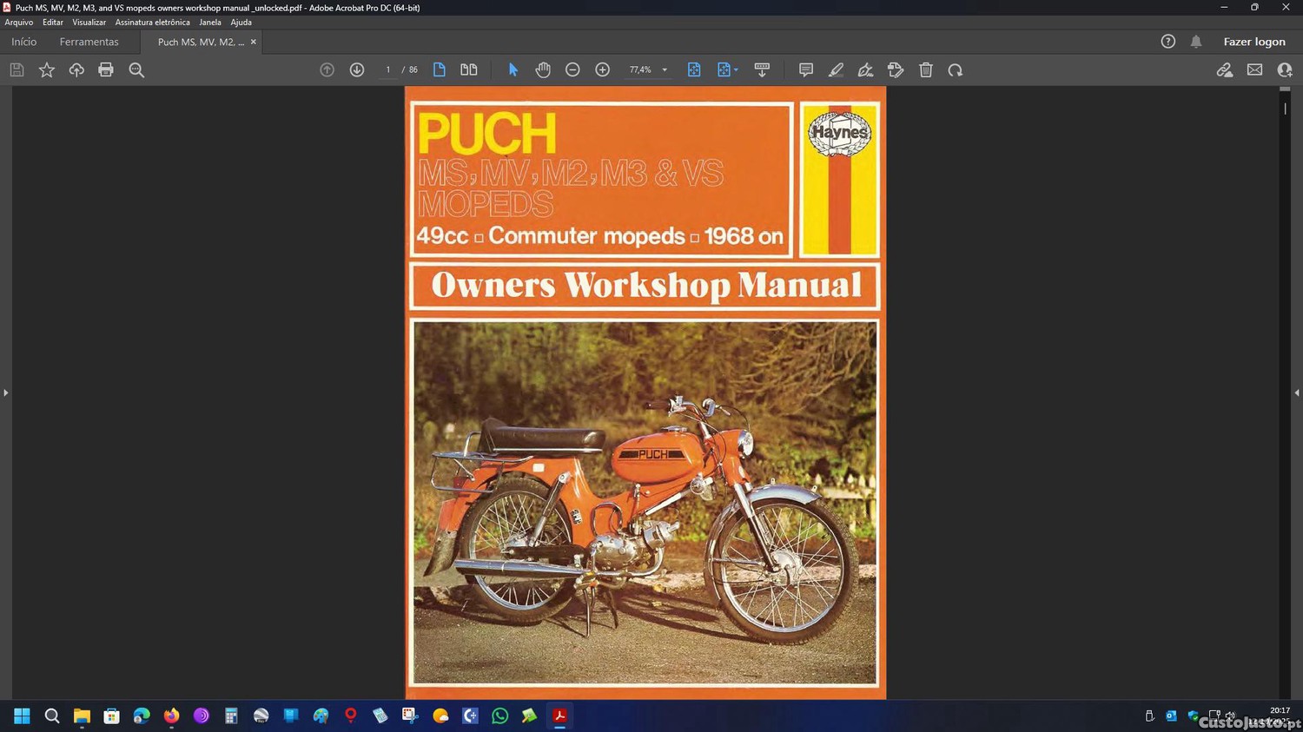
Task: Click the delete page trash icon
Action: click(x=926, y=70)
